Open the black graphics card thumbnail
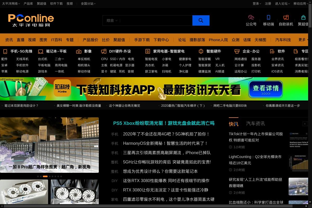The width and height of the screenshot is (312, 208). [75, 192]
